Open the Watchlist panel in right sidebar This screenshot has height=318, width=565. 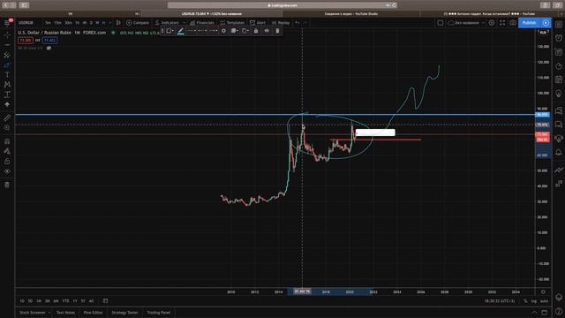click(559, 25)
